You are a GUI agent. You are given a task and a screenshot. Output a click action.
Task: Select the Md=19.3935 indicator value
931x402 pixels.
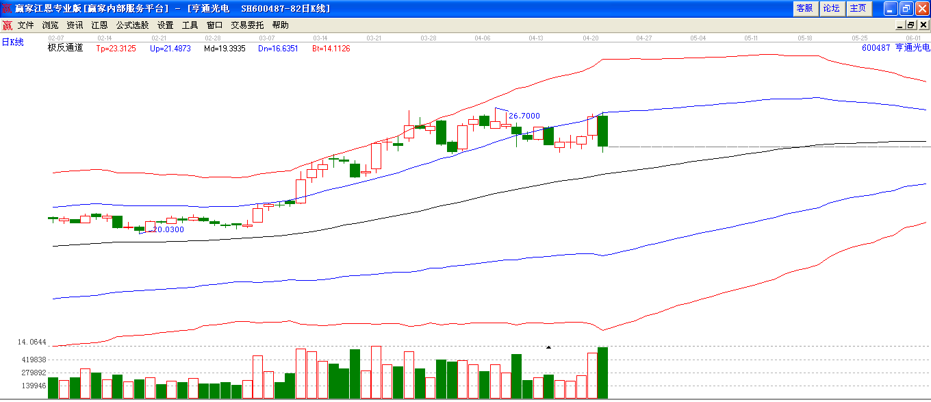click(225, 49)
